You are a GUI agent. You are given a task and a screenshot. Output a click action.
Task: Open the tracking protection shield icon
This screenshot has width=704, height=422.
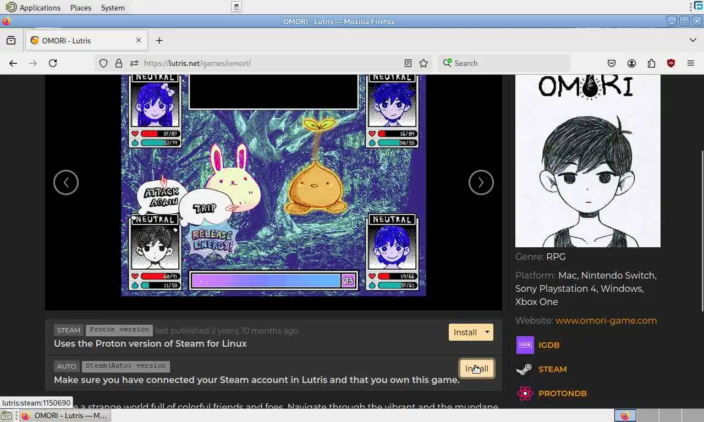coord(103,63)
